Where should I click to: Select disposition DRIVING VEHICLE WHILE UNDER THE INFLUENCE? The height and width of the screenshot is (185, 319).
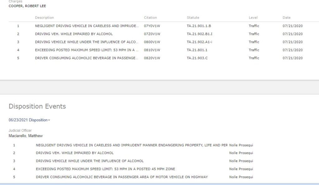click(90, 161)
